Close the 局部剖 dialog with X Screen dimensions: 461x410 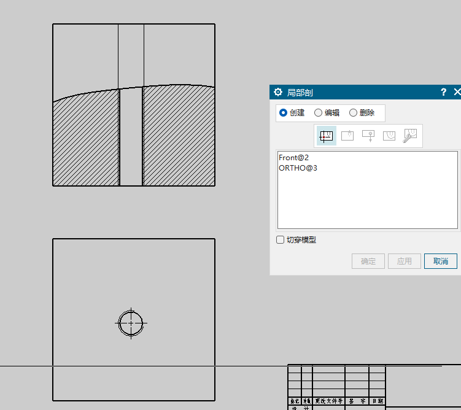[457, 92]
